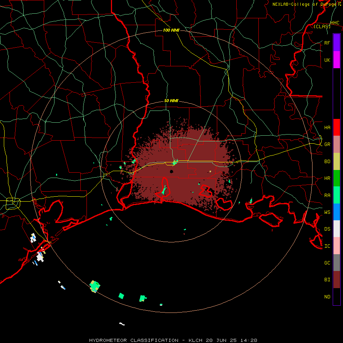The height and width of the screenshot is (343, 343).
Task: Click the dark green HR legend swatch
Action: coord(337,178)
